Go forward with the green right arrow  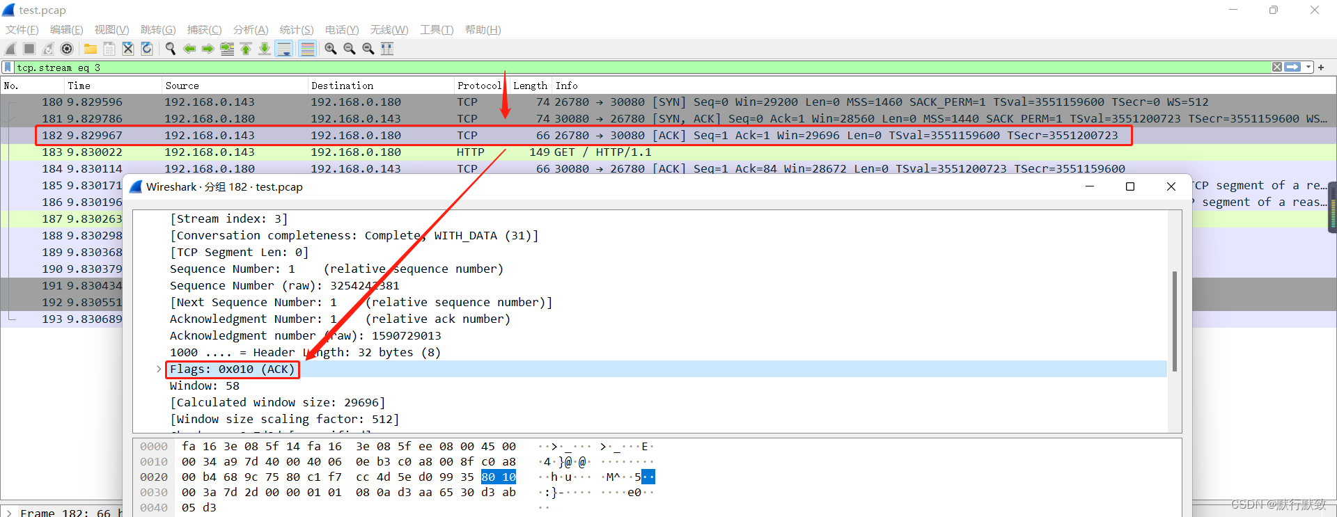(208, 49)
